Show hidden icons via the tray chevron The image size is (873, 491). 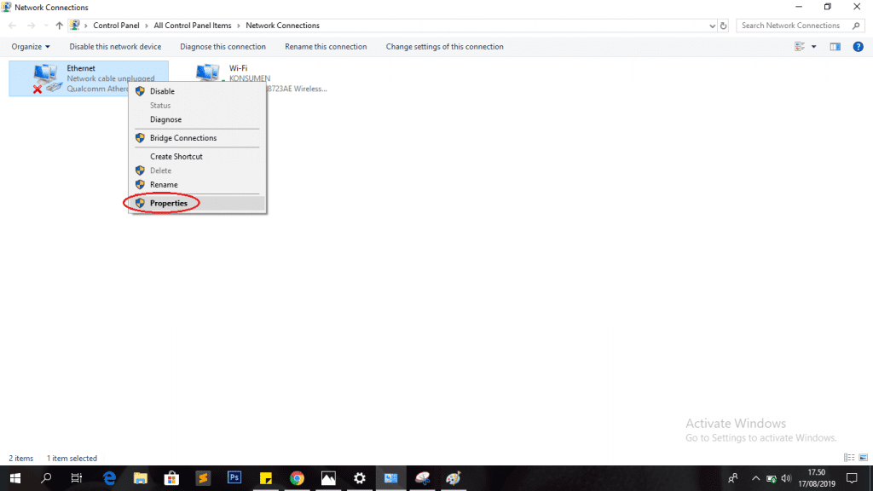(x=755, y=478)
